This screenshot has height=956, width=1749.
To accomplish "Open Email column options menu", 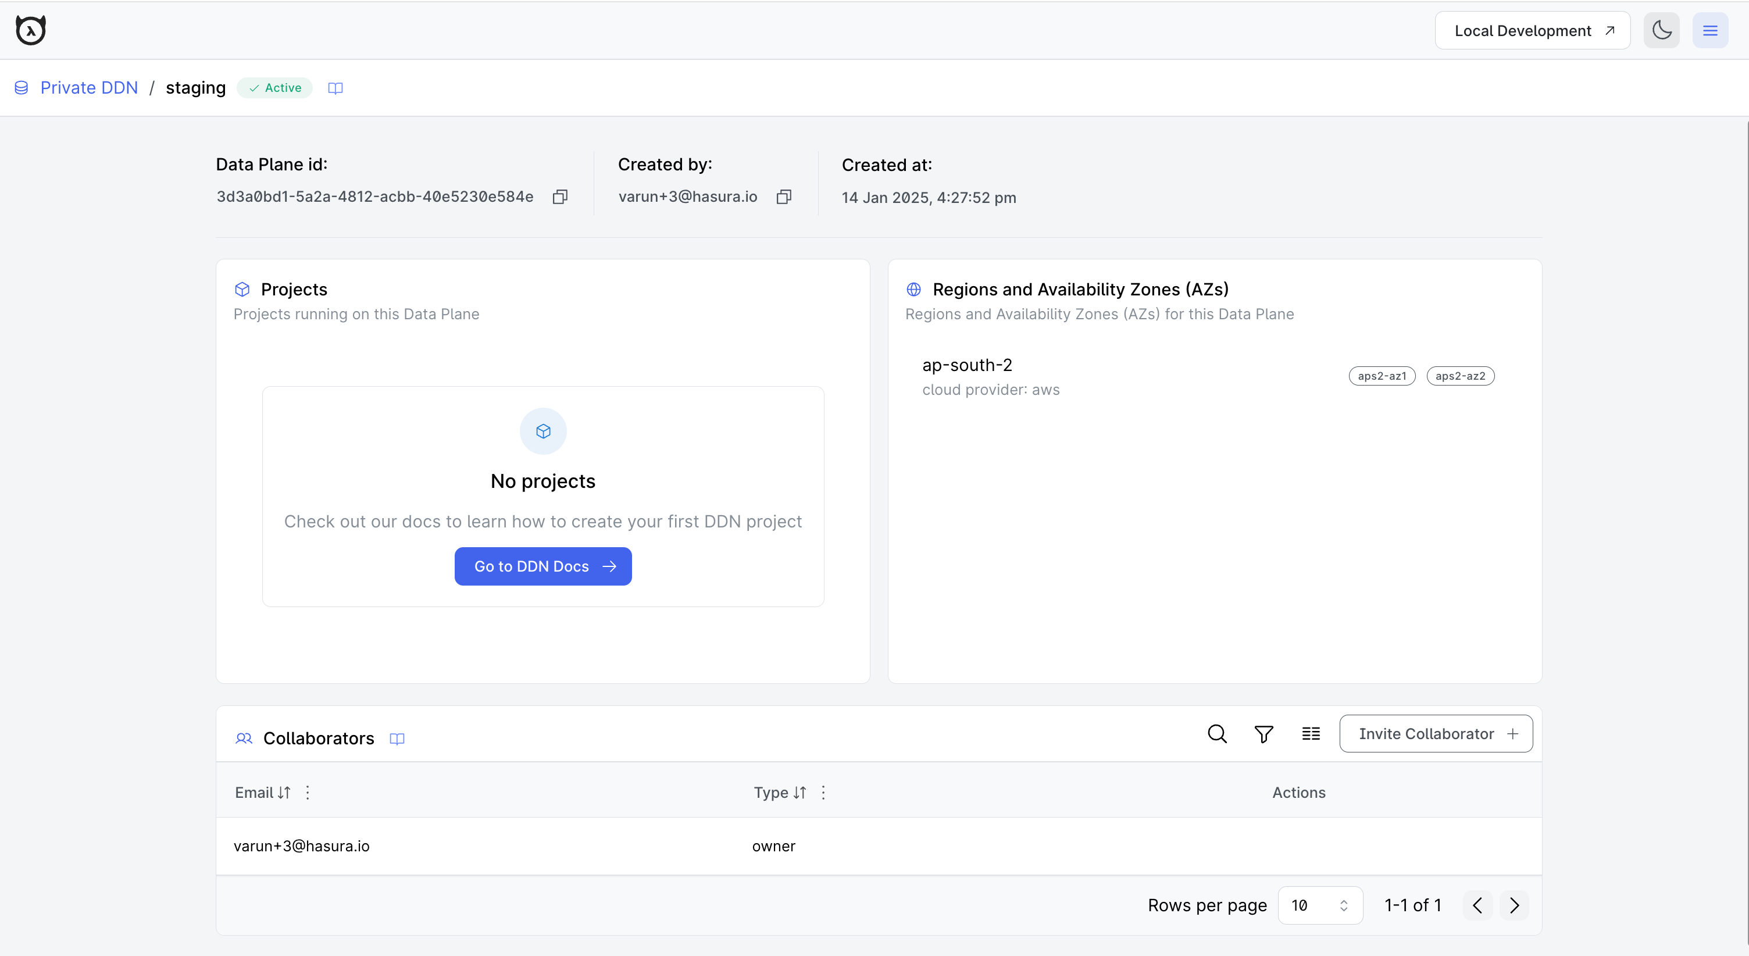I will coord(308,793).
